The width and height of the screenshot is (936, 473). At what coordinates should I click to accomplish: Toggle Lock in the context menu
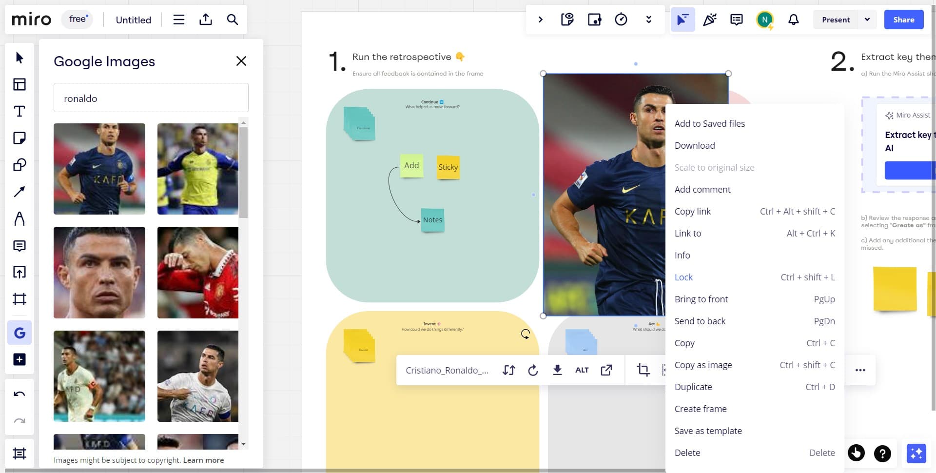point(683,277)
